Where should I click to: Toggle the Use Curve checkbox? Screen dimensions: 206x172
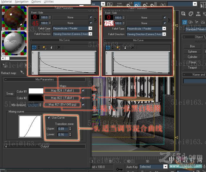(x=49, y=117)
